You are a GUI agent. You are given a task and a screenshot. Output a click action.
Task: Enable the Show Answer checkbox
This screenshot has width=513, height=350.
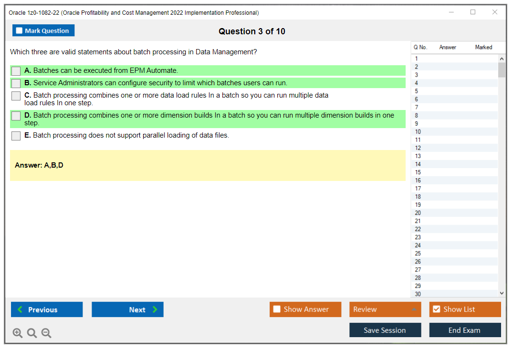tap(277, 309)
